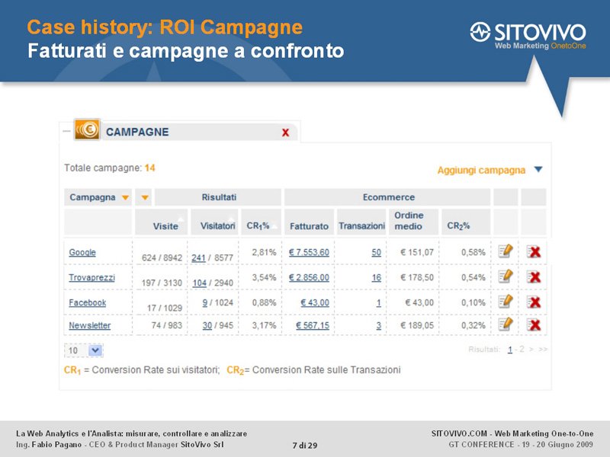Expand the Aggiungi campagna dropdown arrow
The height and width of the screenshot is (457, 610).
[538, 169]
